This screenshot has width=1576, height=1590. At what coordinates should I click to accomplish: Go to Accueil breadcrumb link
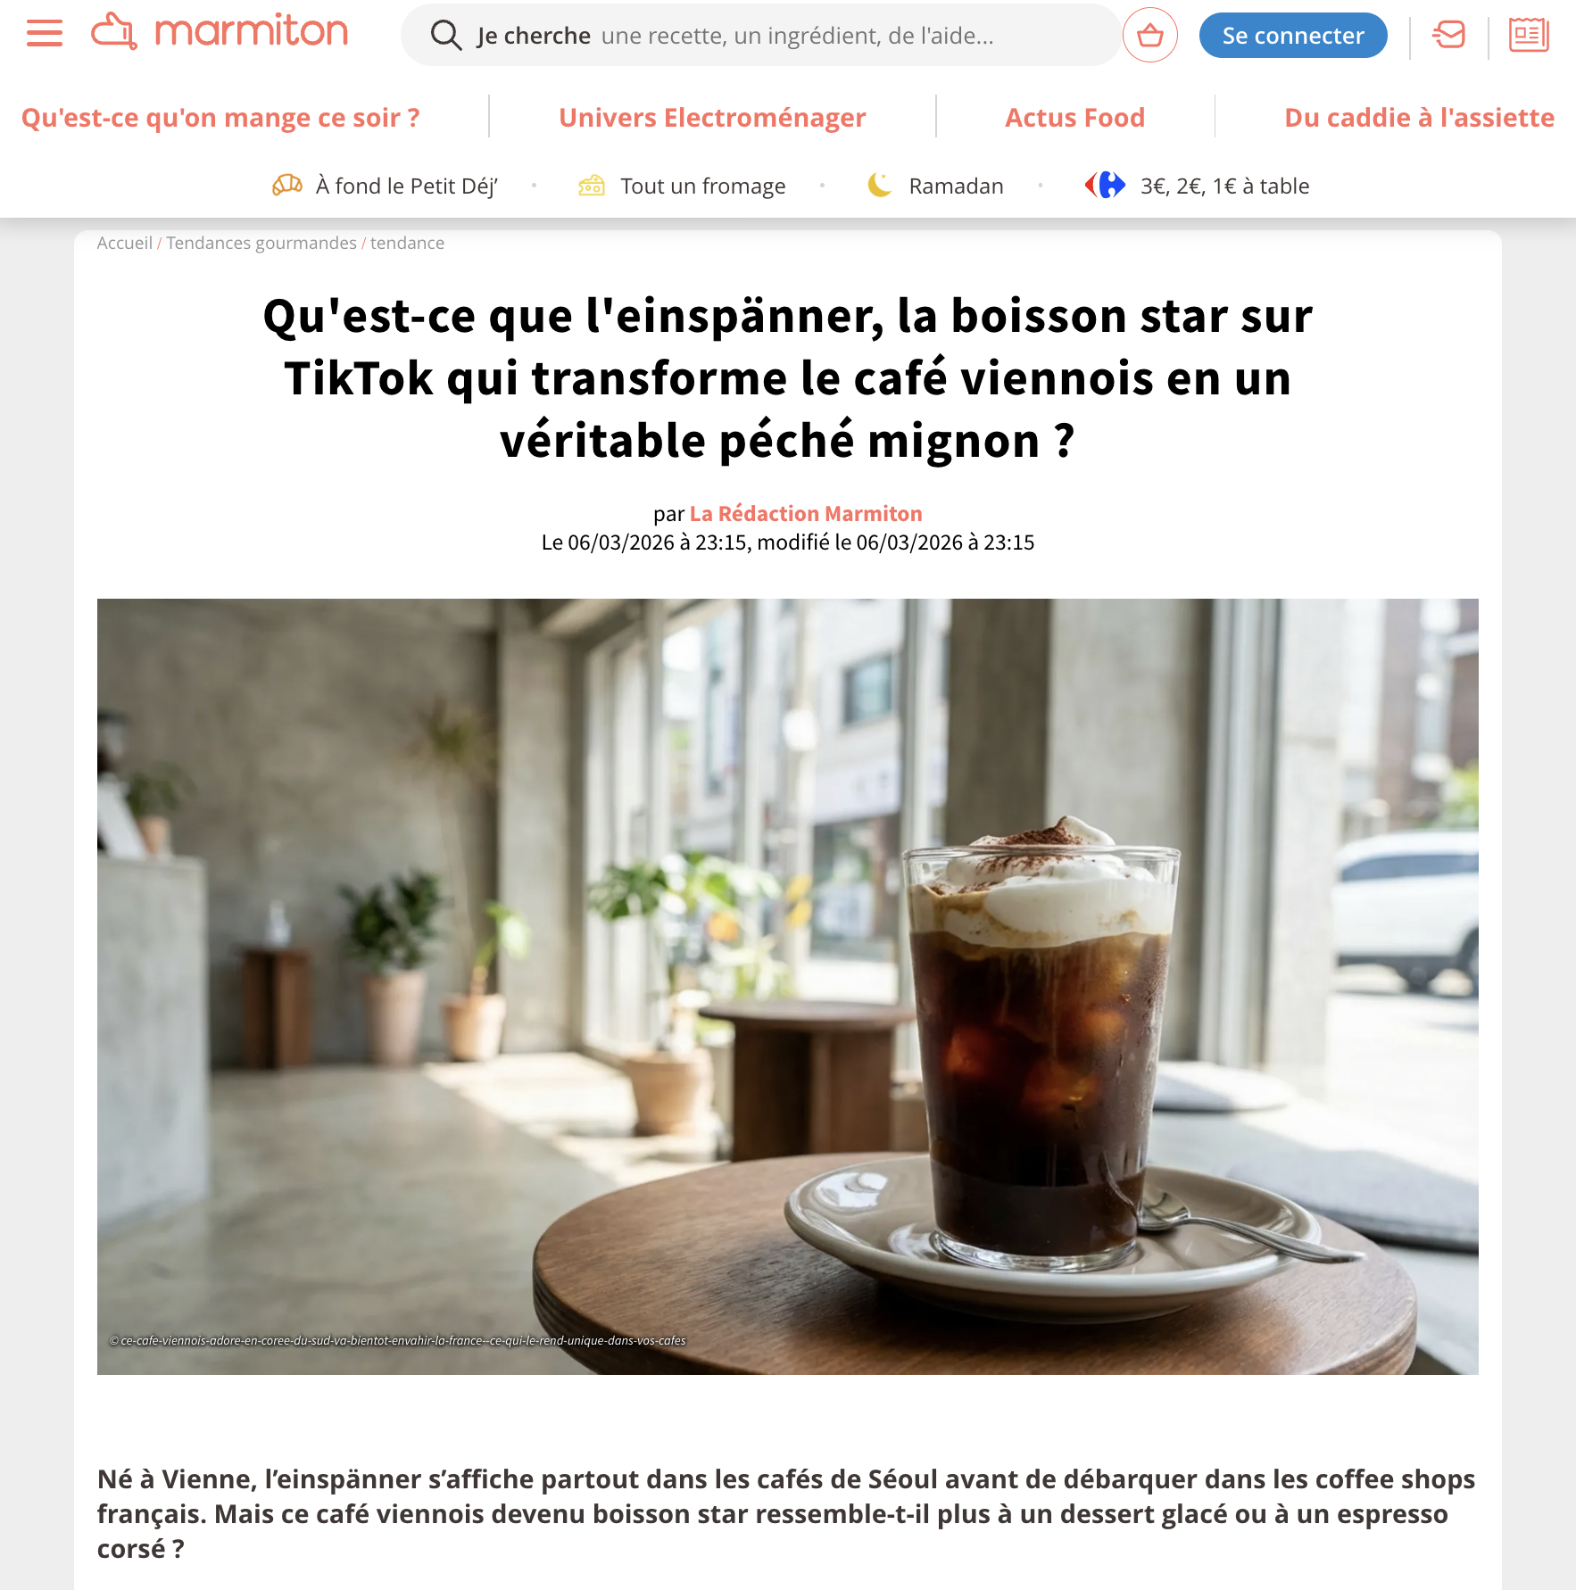point(125,243)
